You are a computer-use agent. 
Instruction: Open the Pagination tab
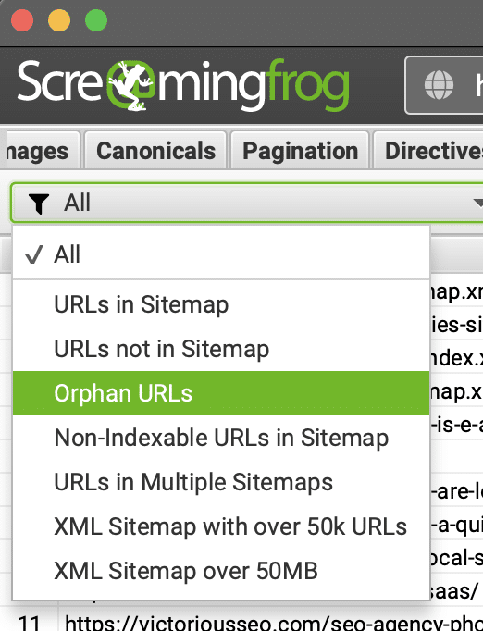click(x=300, y=152)
